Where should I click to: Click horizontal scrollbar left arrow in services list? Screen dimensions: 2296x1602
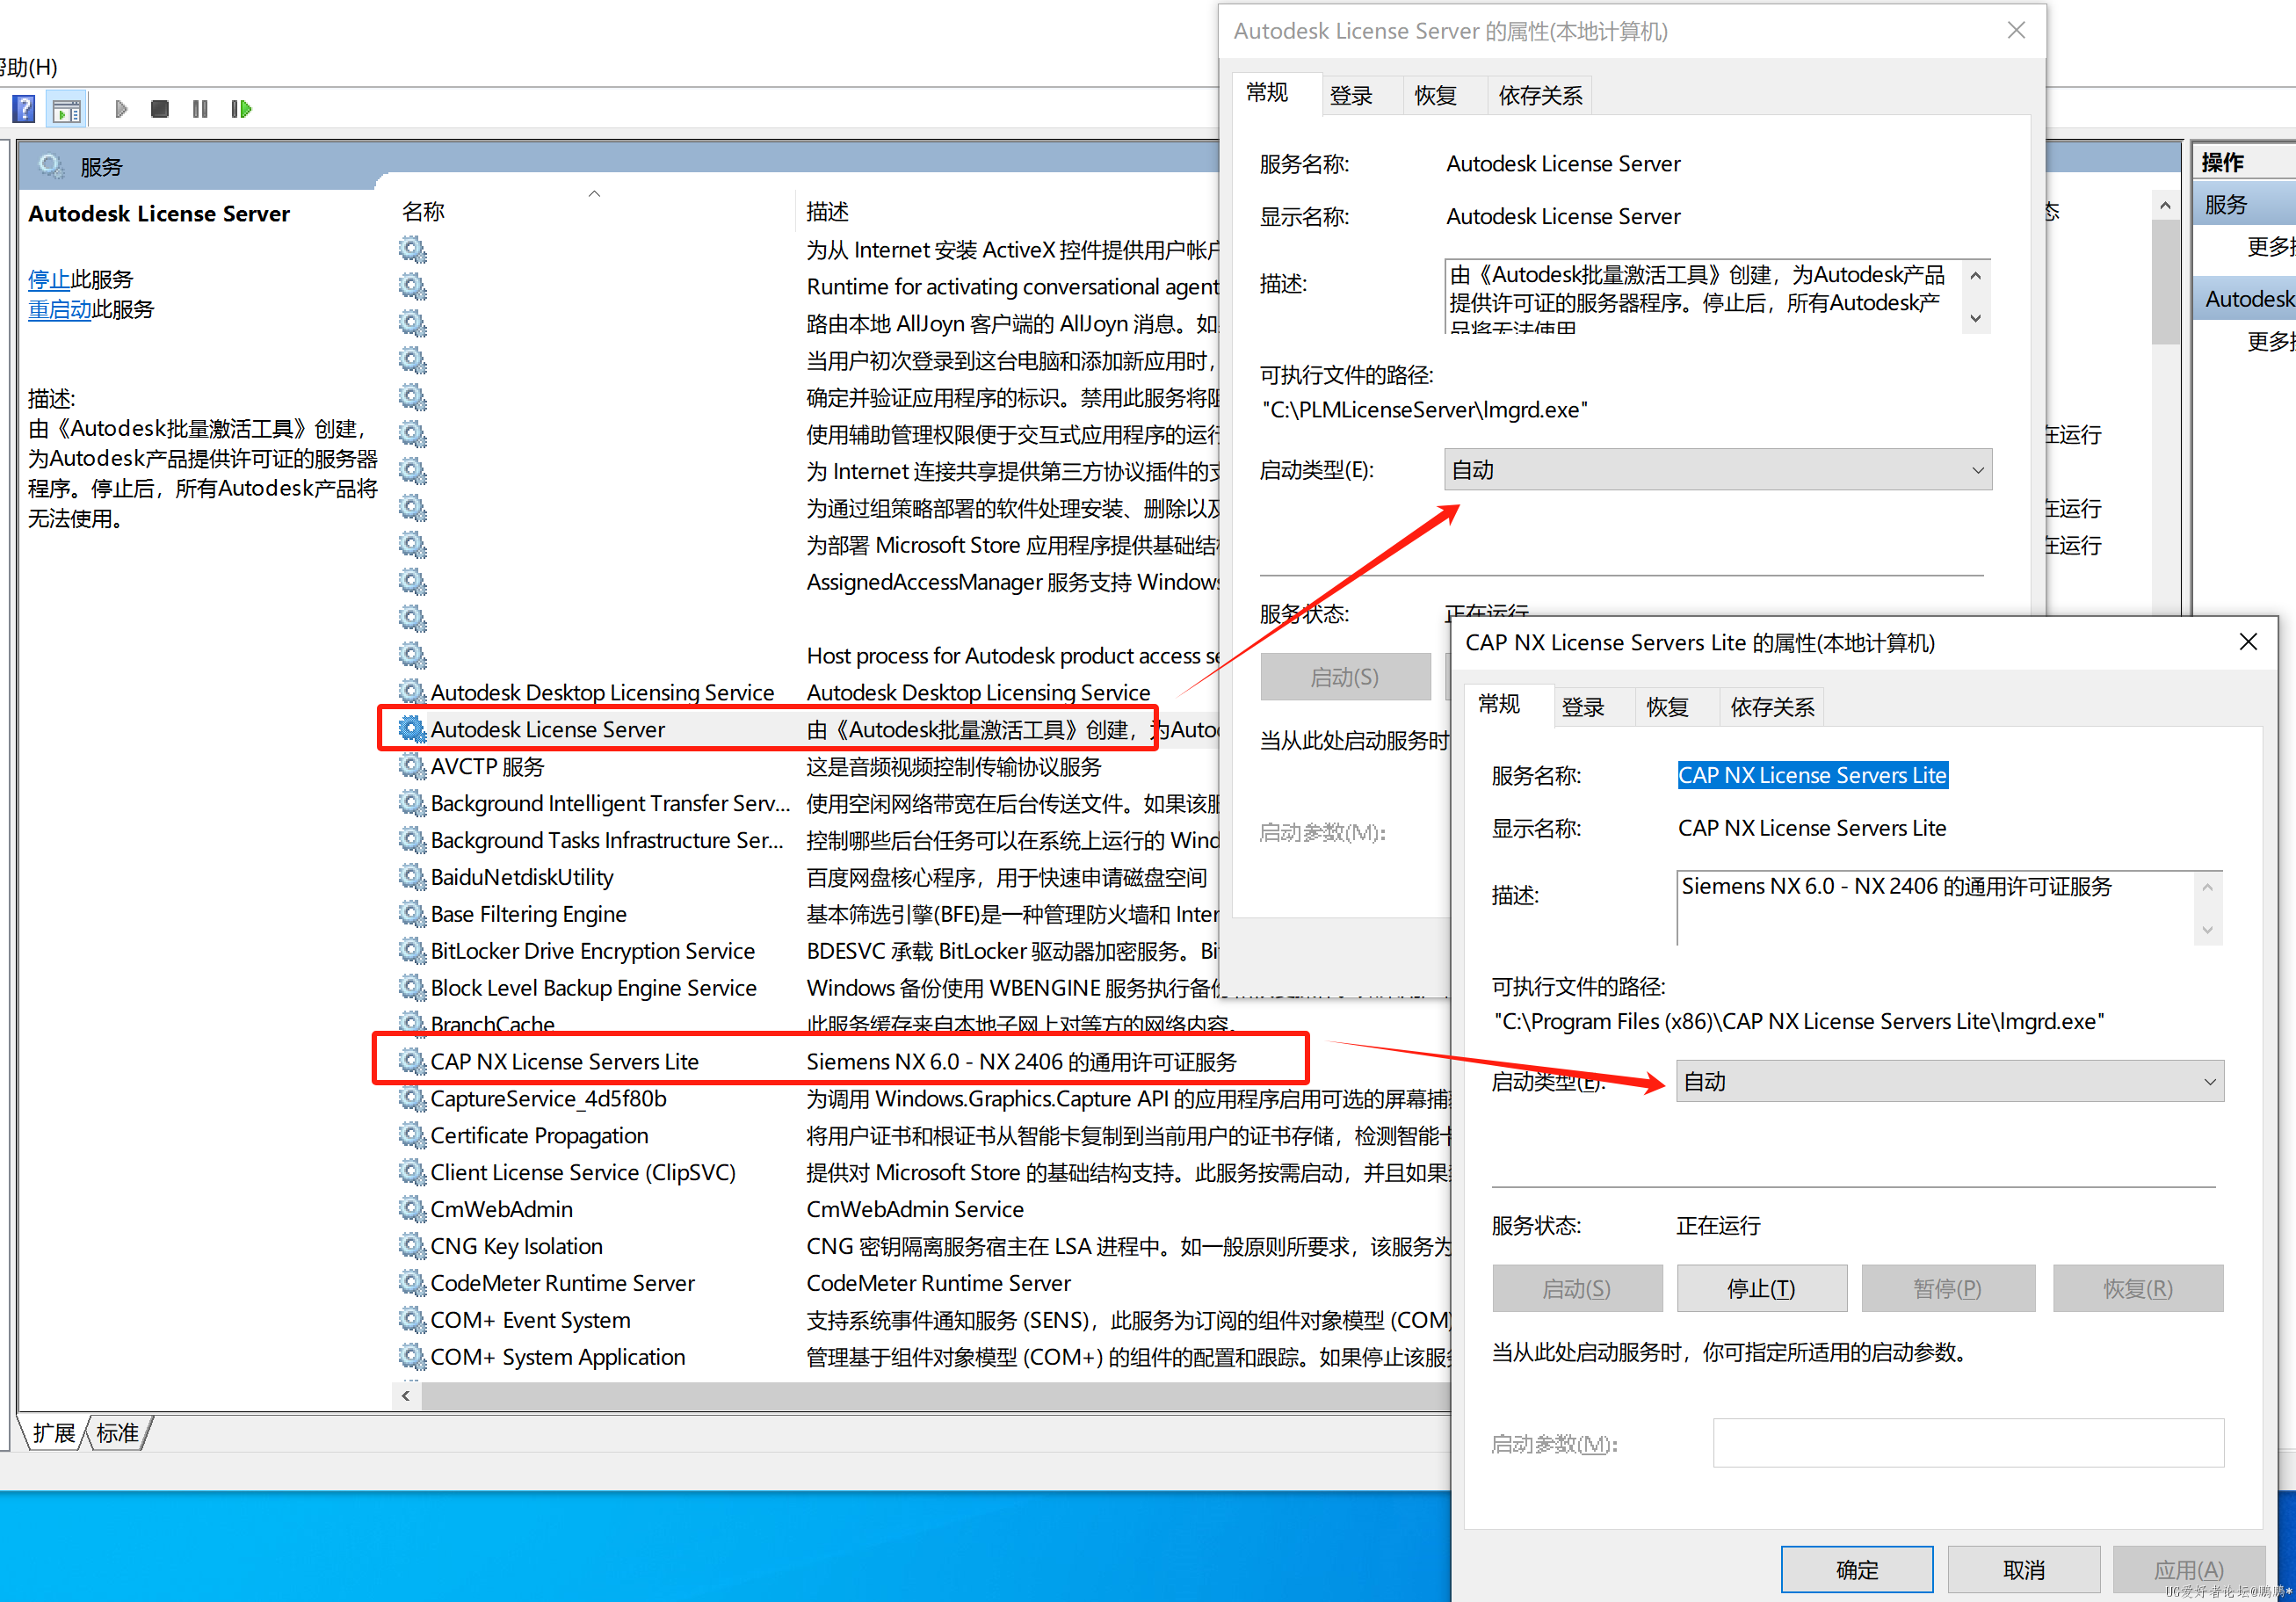[x=406, y=1395]
